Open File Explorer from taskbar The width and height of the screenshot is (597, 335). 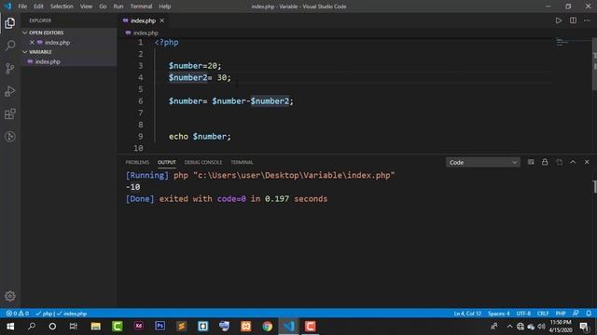coord(95,327)
